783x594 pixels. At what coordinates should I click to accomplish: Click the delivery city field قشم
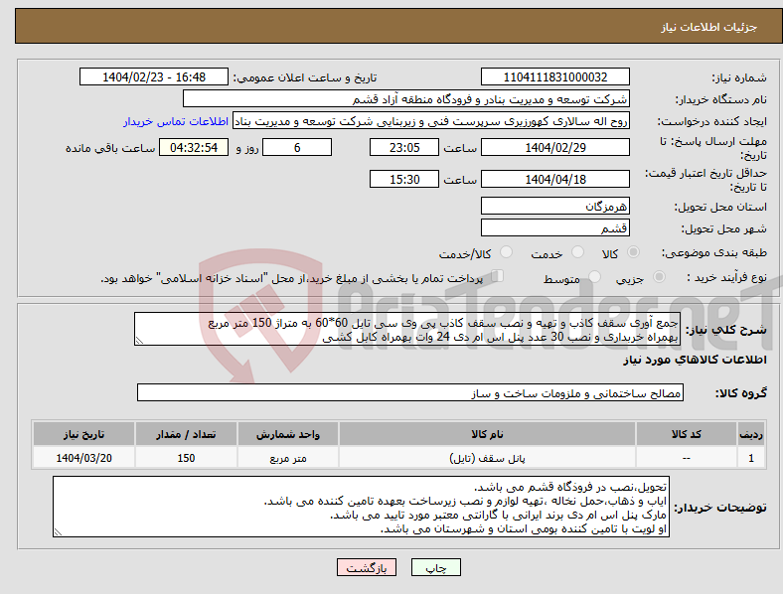[554, 227]
